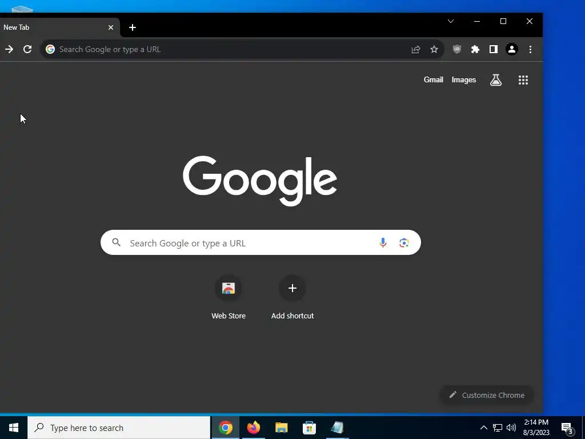The height and width of the screenshot is (439, 585).
Task: Search by image with Google Lens icon
Action: (x=404, y=242)
